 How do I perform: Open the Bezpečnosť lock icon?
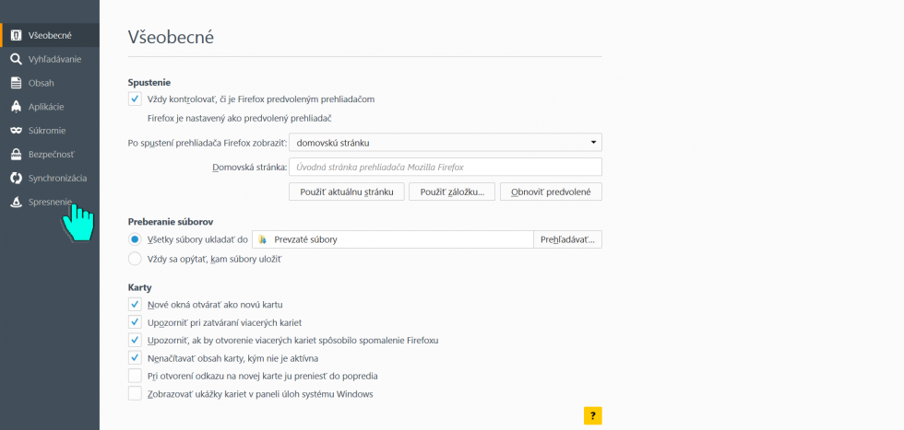tap(17, 155)
